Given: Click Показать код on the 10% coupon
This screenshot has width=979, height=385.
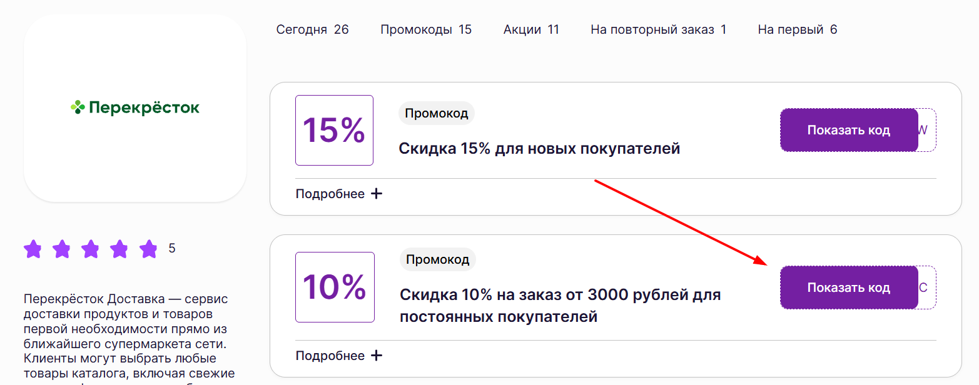Looking at the screenshot, I should tap(848, 287).
